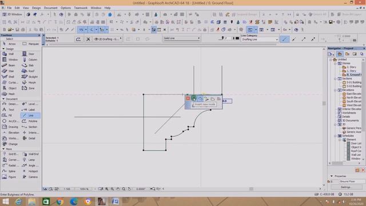Open the Line Category dropdown
This screenshot has width=366, height=206.
(x=260, y=39)
